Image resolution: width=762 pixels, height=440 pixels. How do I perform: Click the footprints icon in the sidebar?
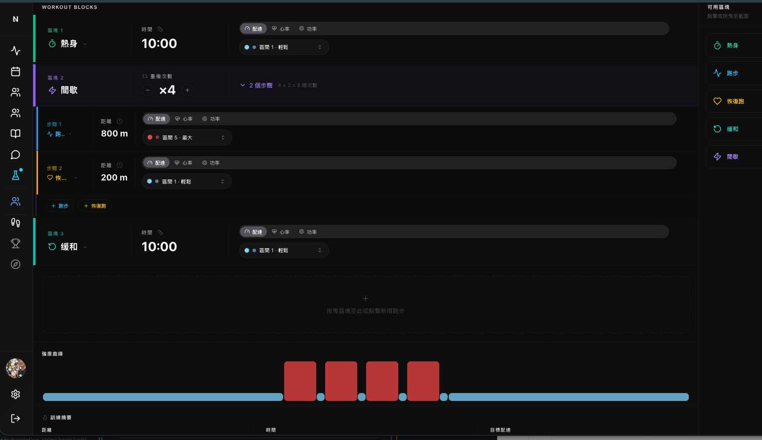[x=15, y=222]
